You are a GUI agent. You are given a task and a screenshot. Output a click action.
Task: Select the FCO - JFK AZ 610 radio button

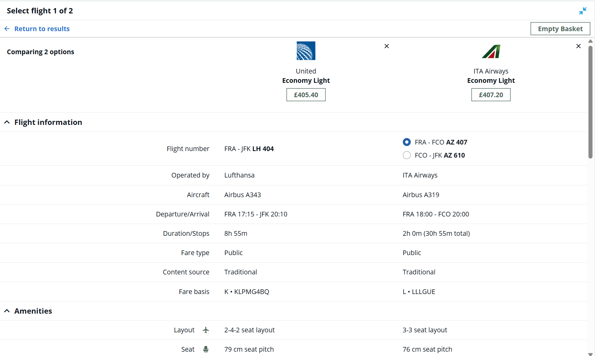(x=407, y=155)
